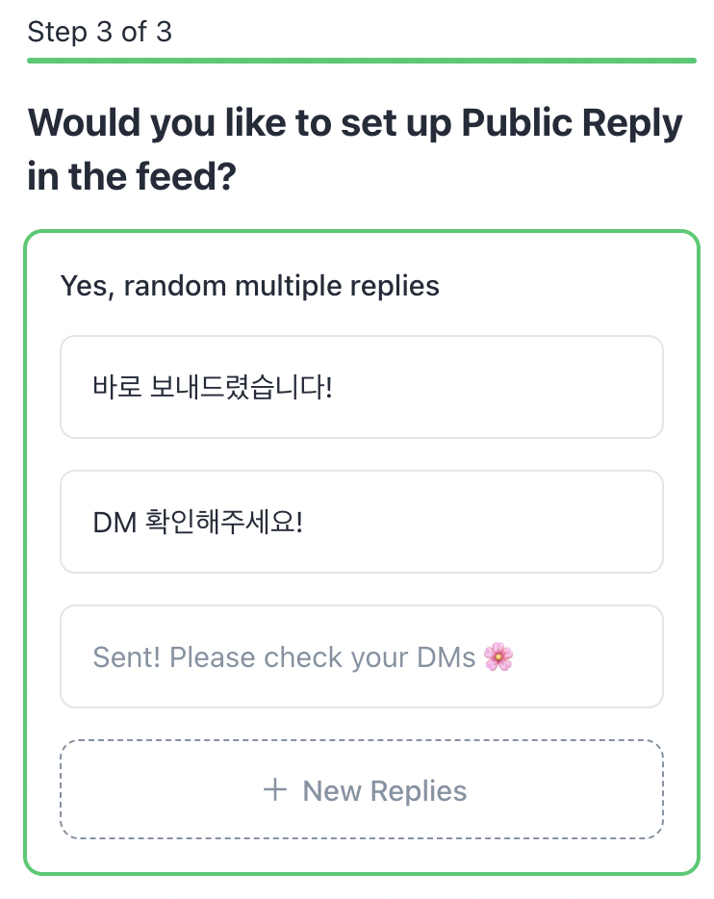Screen dimensions: 714x899
Task: Click the "Step 3 of 3" indicator
Action: point(99,32)
